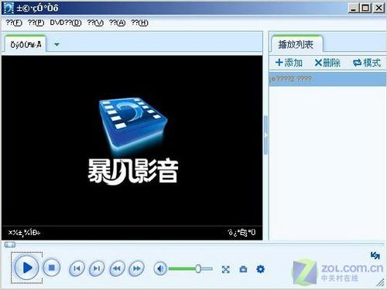Switch to full-screen mode with the arrows icon
Viewport: 387px width, 290px height.
tap(226, 269)
